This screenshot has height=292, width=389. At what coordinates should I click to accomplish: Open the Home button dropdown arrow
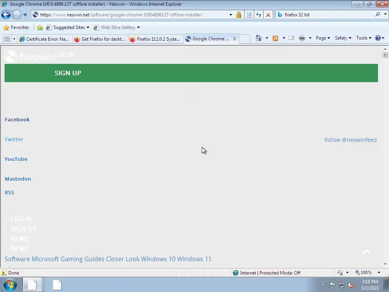[x=267, y=38]
